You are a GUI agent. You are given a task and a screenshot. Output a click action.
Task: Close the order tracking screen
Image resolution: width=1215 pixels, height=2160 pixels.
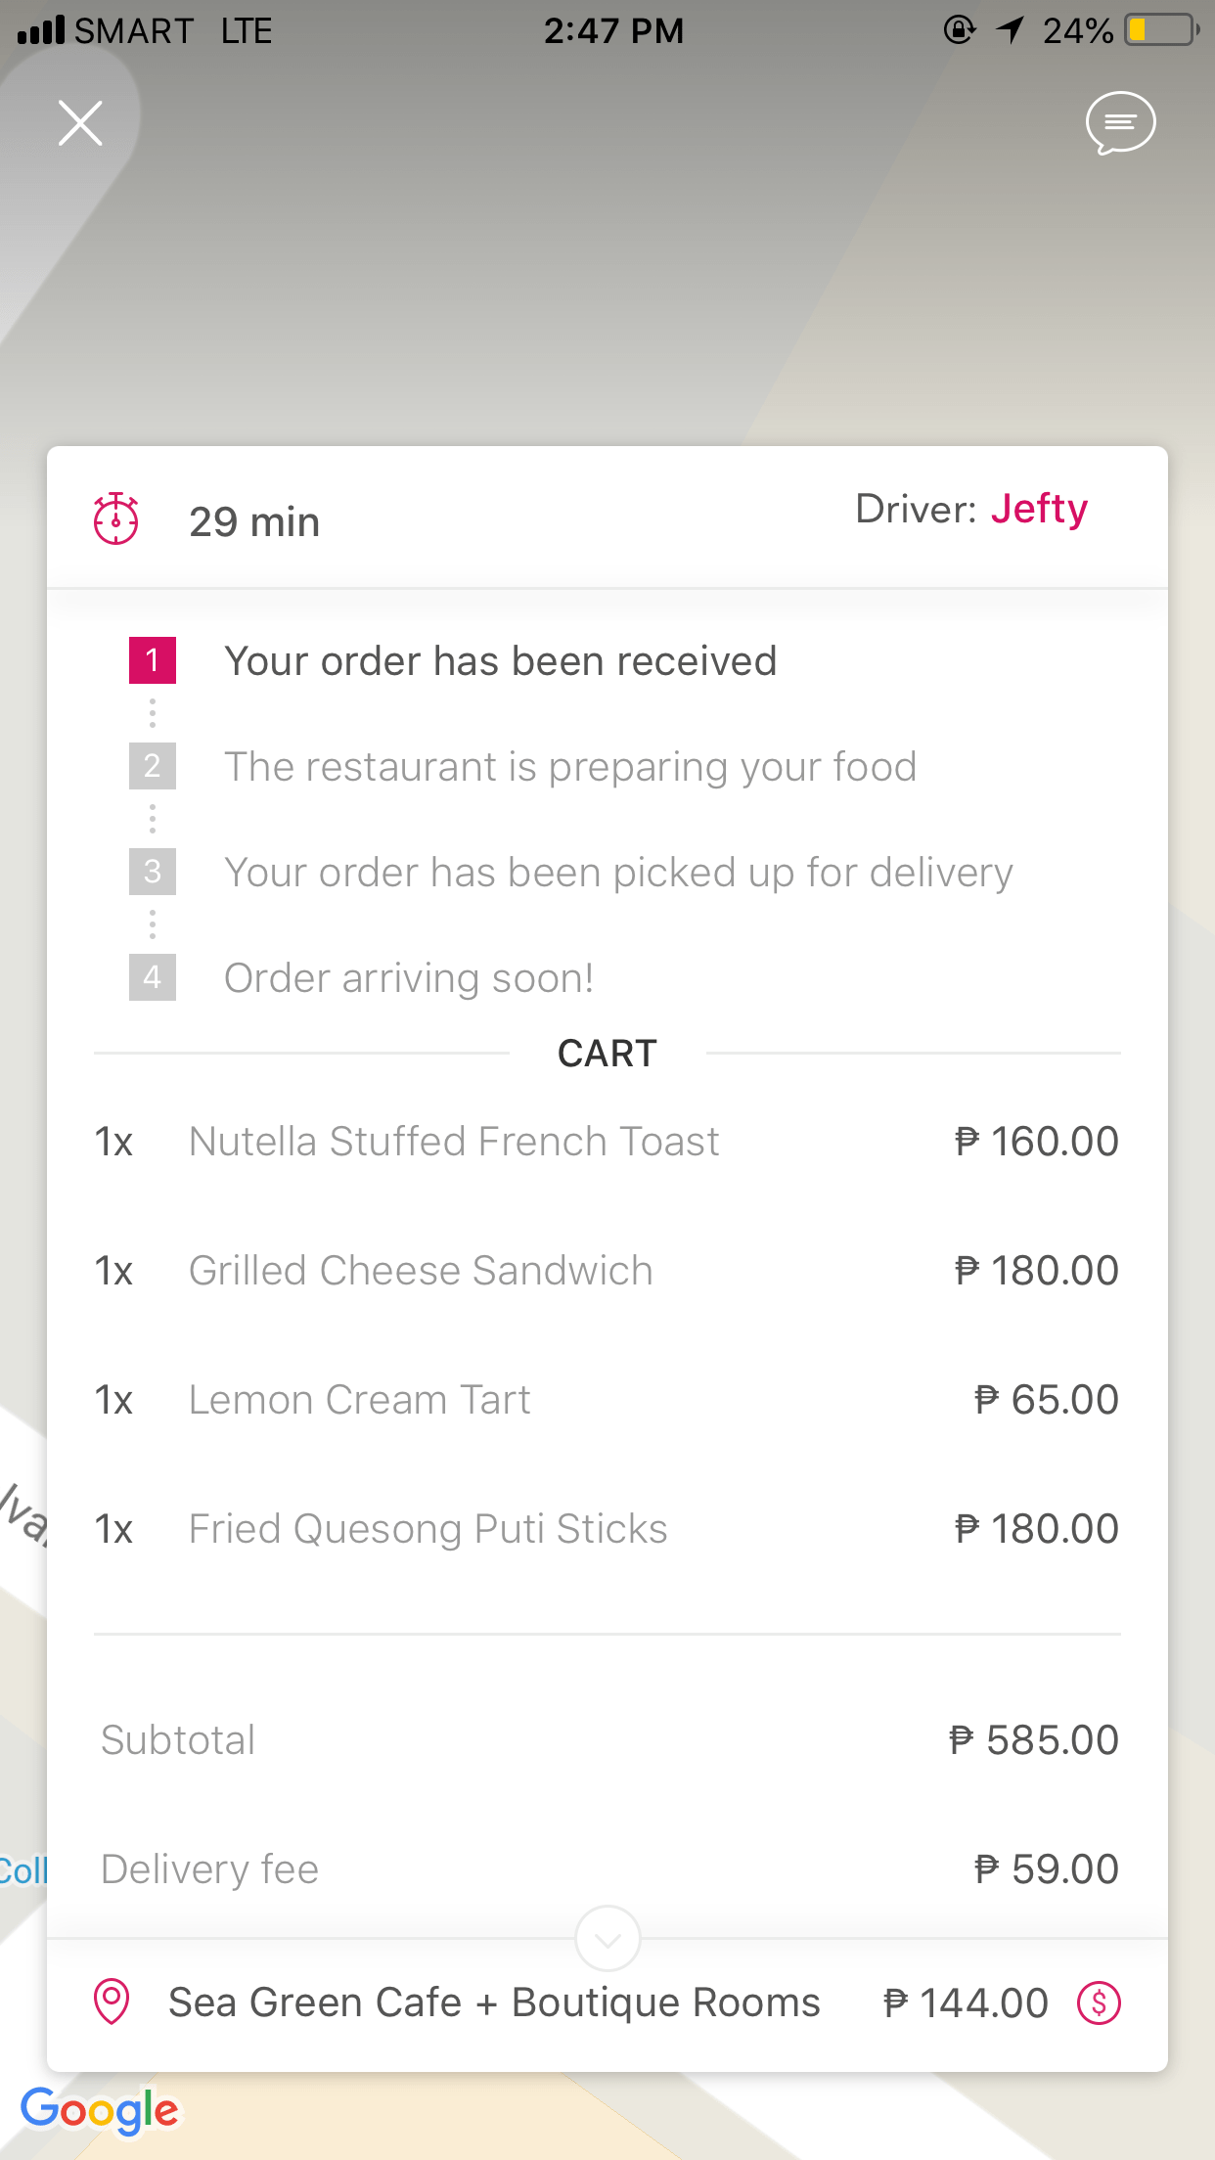coord(80,123)
